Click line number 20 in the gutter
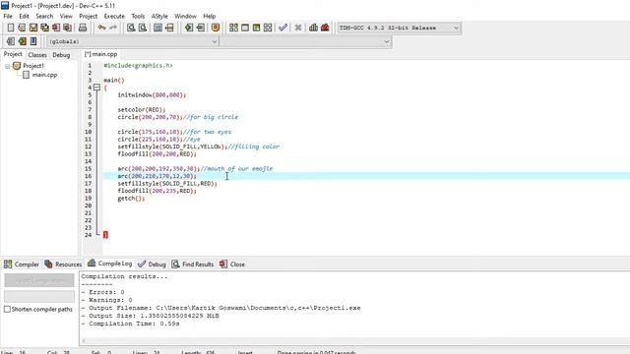Screen dimensions: 630x354 (88, 206)
